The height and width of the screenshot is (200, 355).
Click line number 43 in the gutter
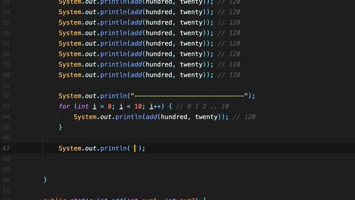(x=6, y=106)
